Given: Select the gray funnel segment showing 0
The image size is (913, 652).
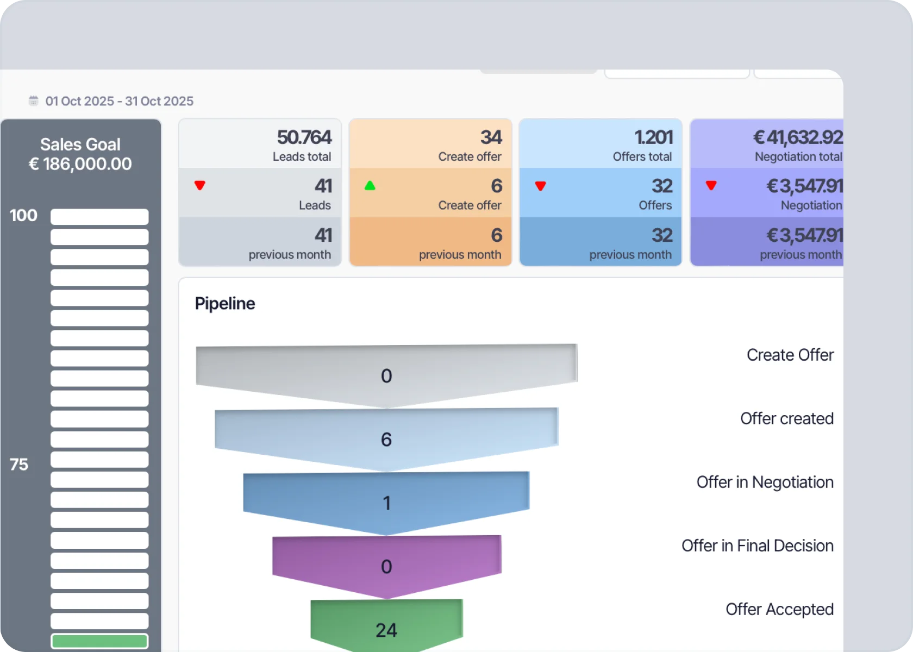Looking at the screenshot, I should pyautogui.click(x=386, y=375).
